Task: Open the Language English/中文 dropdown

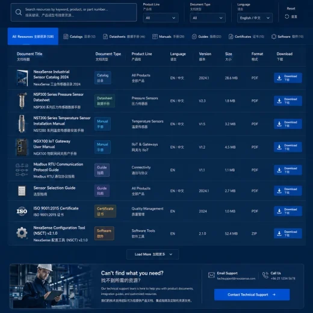Action: click(x=255, y=18)
